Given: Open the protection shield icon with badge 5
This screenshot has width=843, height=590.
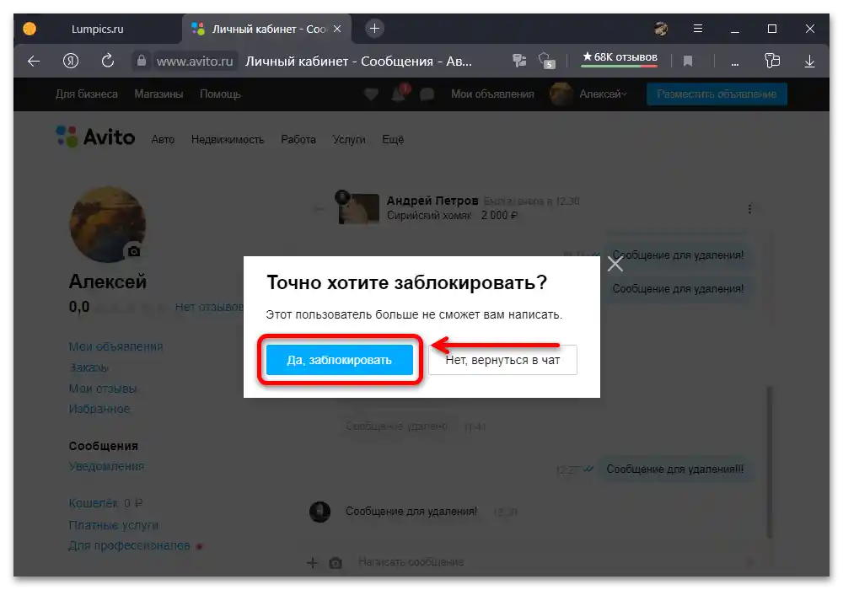Looking at the screenshot, I should pyautogui.click(x=546, y=61).
